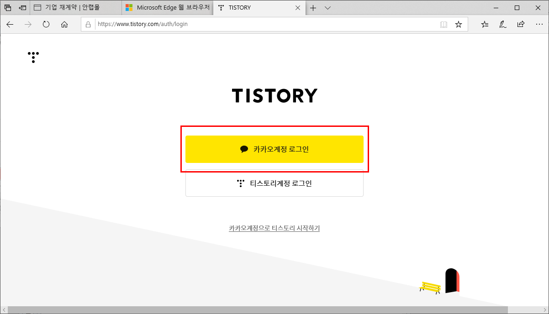
Task: Click the Tistory dots logo icon at the top left of the page
Action: [x=33, y=57]
